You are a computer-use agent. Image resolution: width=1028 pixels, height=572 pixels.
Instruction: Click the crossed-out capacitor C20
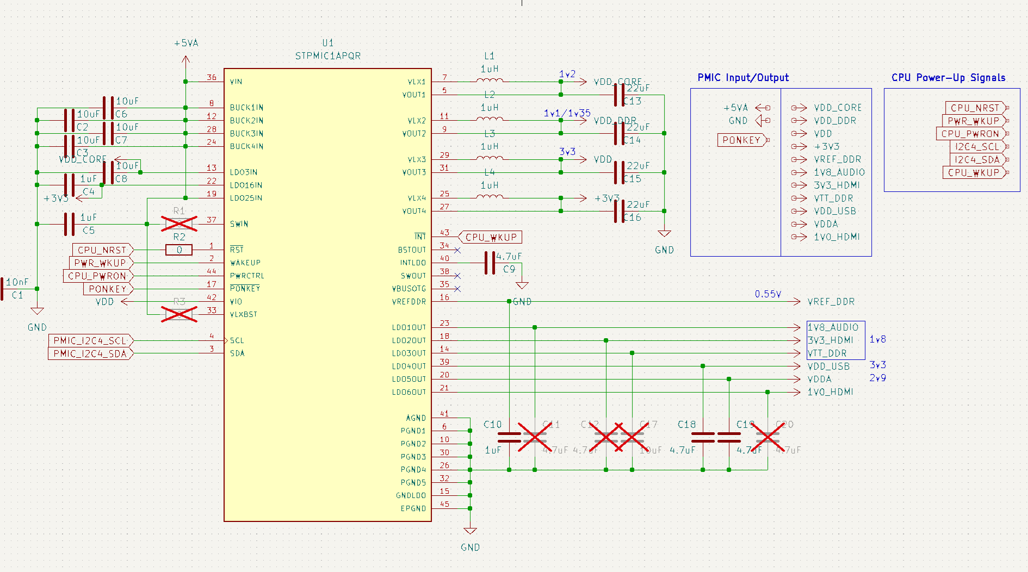click(768, 436)
